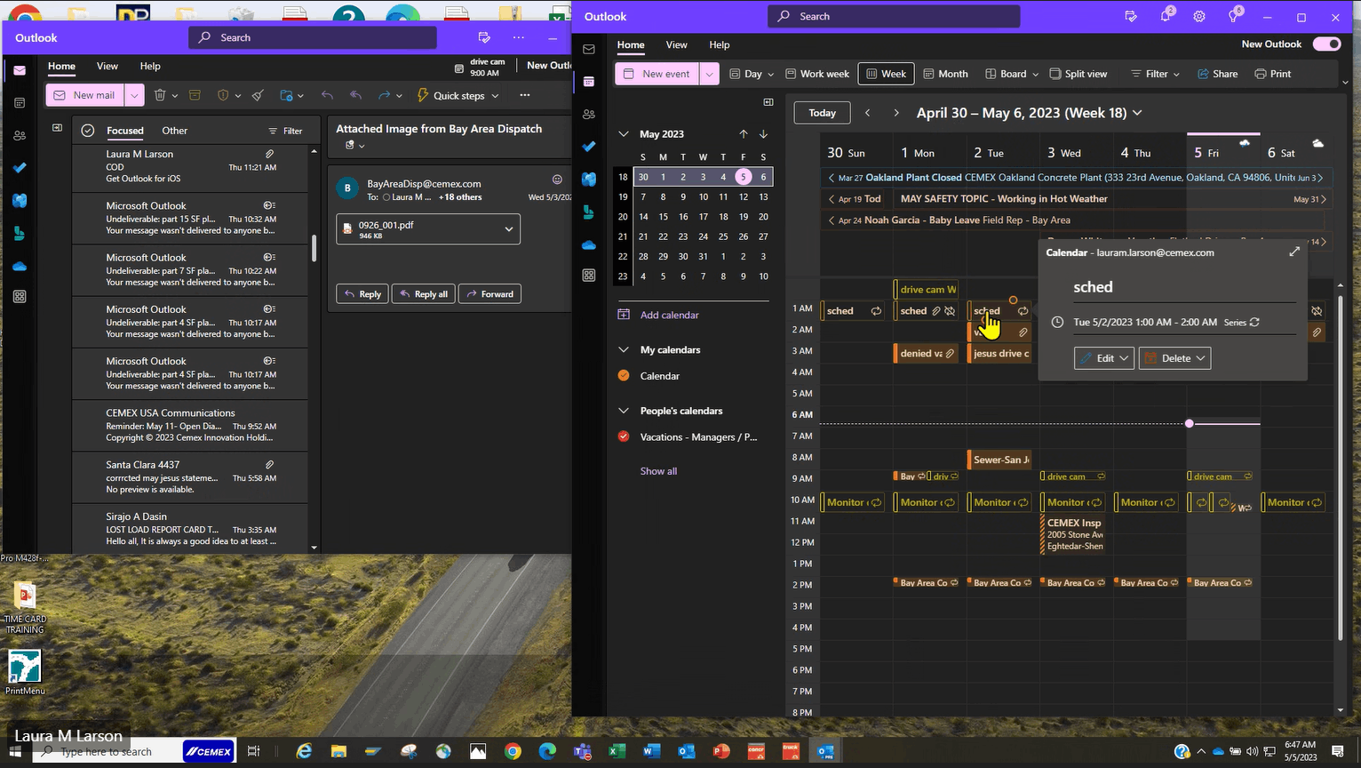This screenshot has height=768, width=1361.
Task: Switch to the Other inbox tab
Action: (175, 131)
